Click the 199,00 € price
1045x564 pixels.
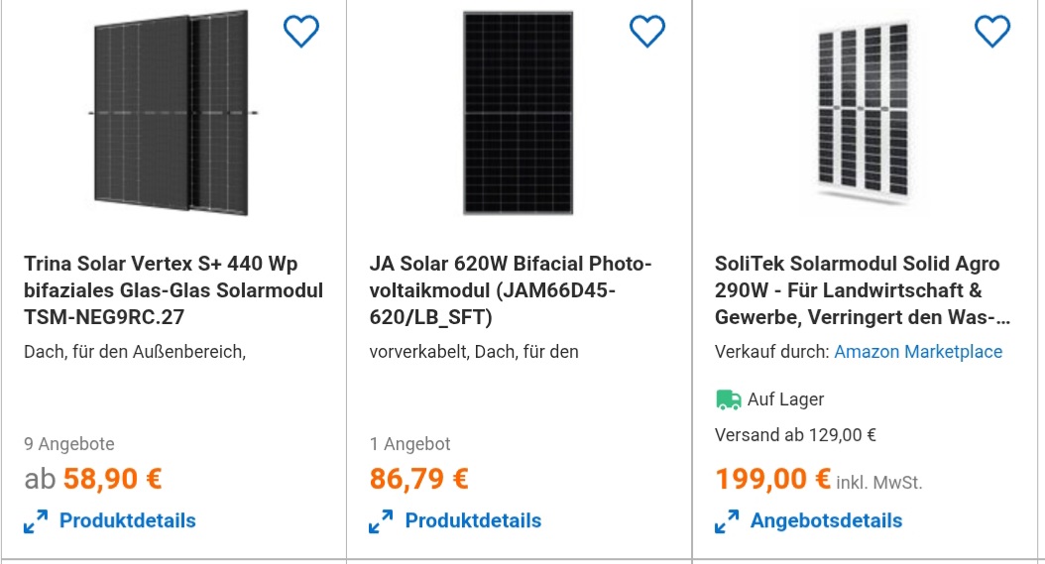(x=773, y=480)
